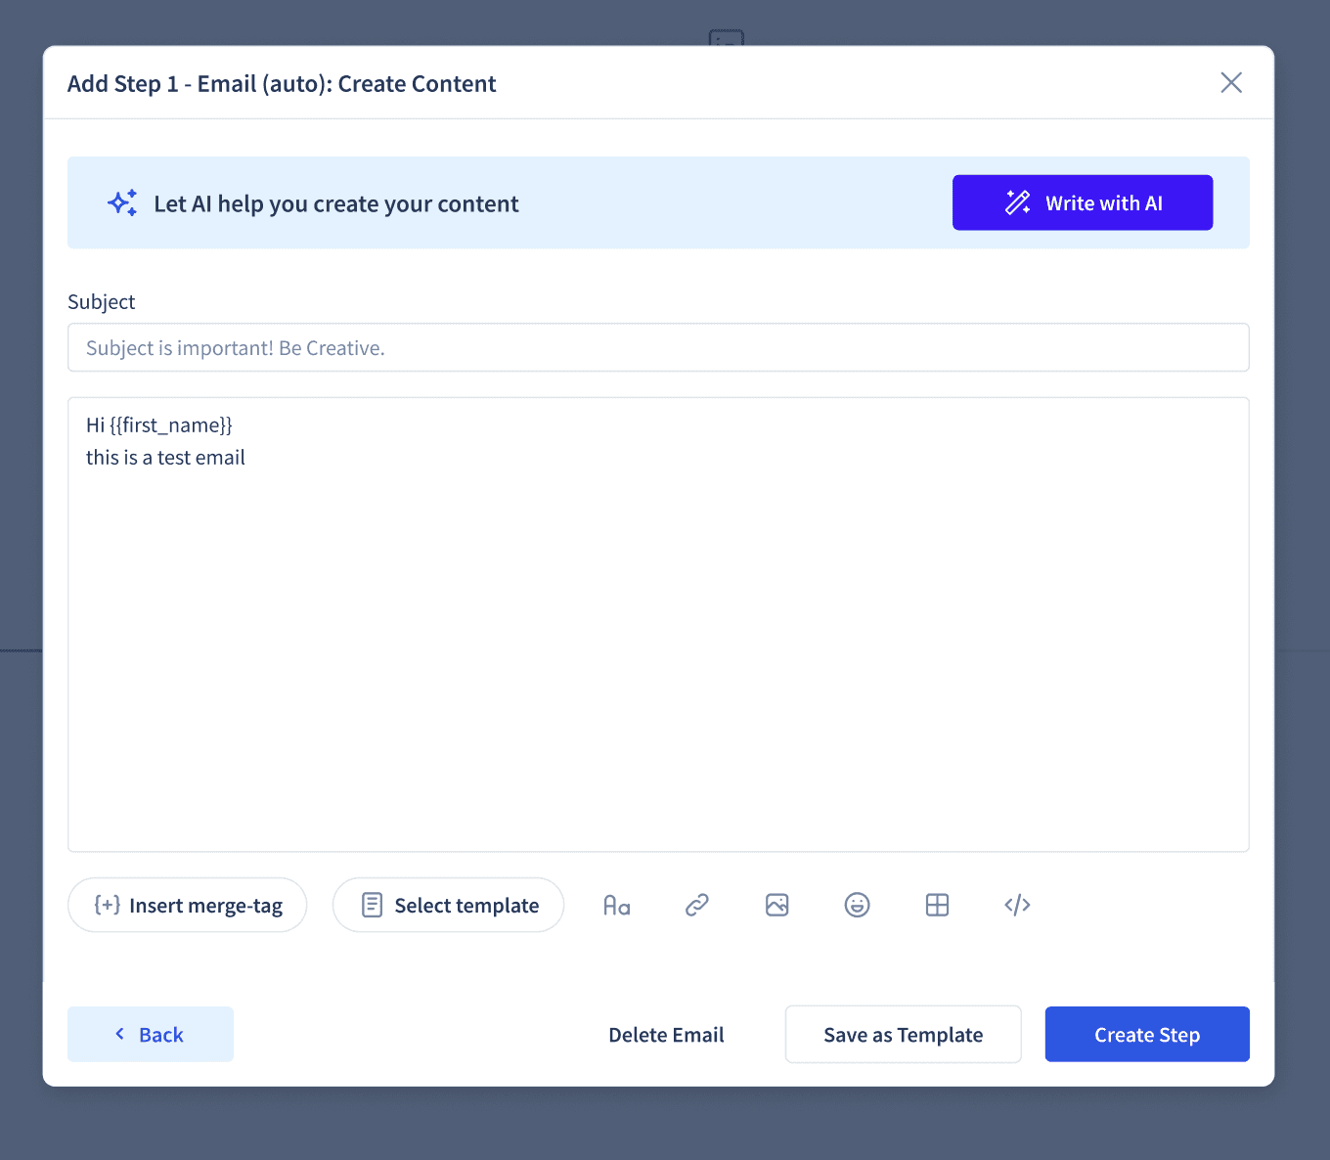The width and height of the screenshot is (1330, 1160).
Task: Close the Add Step dialog
Action: click(x=1231, y=82)
